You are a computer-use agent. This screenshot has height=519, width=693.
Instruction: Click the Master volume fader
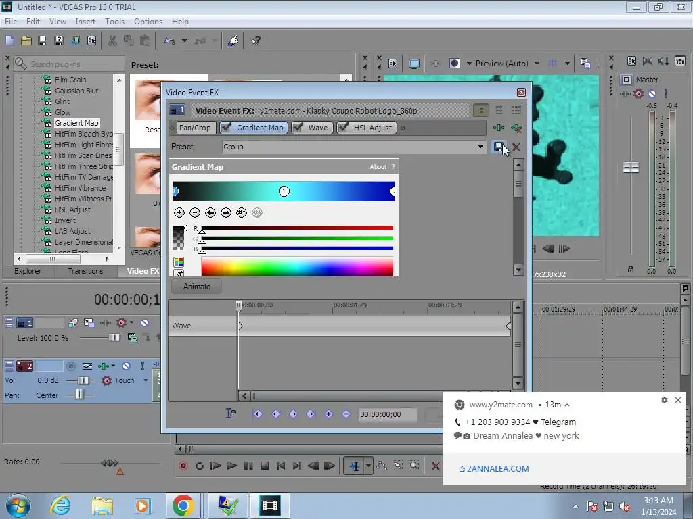click(631, 168)
